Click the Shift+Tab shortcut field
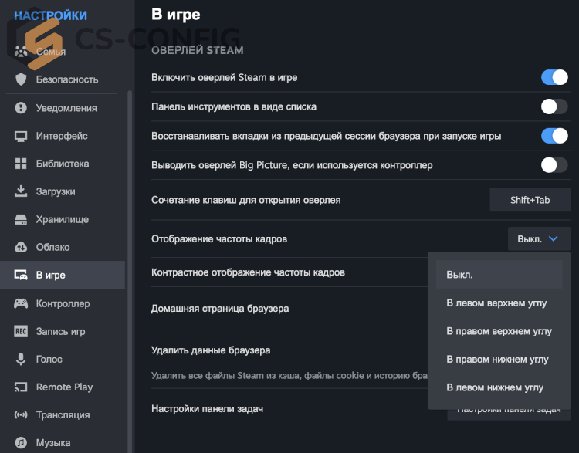Screen dimensions: 579x453 [530, 200]
